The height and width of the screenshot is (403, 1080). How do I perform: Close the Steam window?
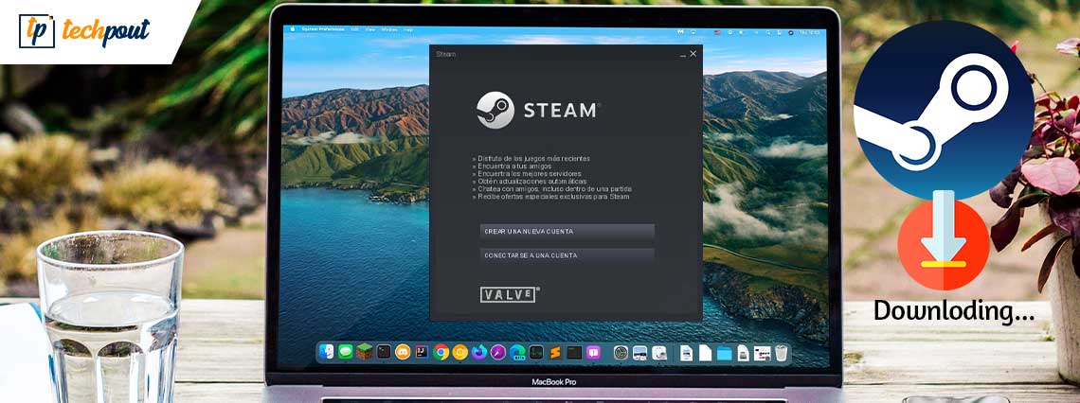[x=693, y=54]
